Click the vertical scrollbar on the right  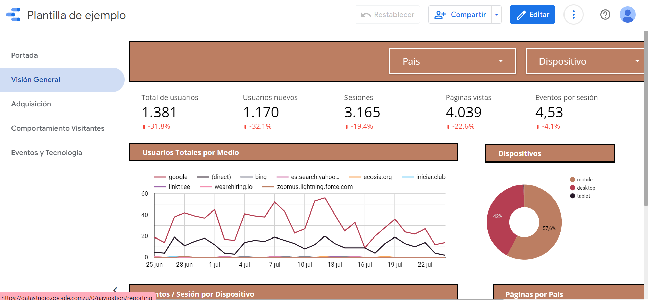pos(646,118)
